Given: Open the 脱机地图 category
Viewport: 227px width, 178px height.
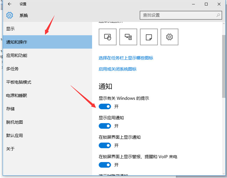Looking at the screenshot, I should tap(47, 122).
